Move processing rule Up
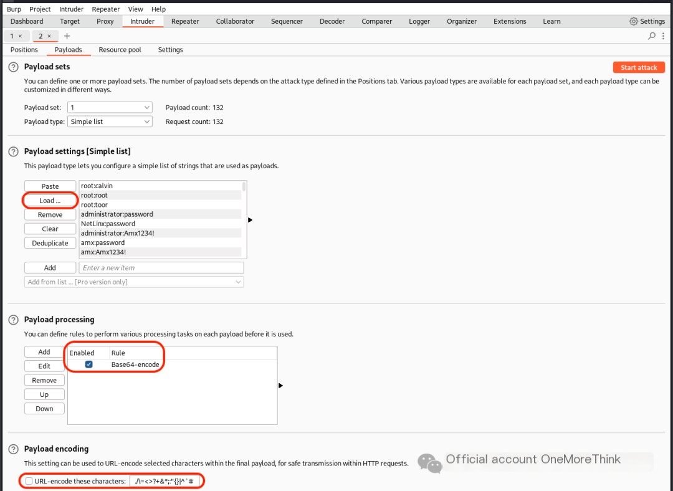 pos(44,394)
